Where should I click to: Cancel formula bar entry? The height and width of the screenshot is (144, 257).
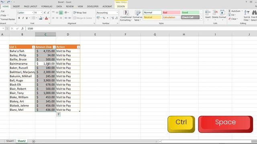(12, 28)
